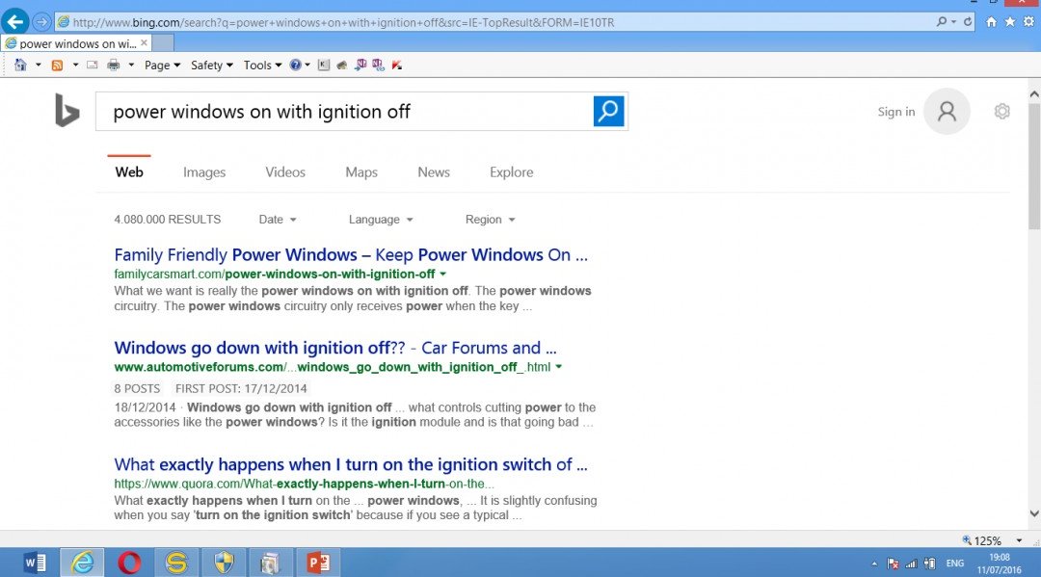1041x577 pixels.
Task: Open Opera browser from the taskbar
Action: click(129, 564)
